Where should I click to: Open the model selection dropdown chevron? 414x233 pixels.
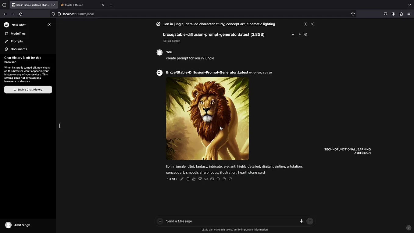(x=293, y=34)
